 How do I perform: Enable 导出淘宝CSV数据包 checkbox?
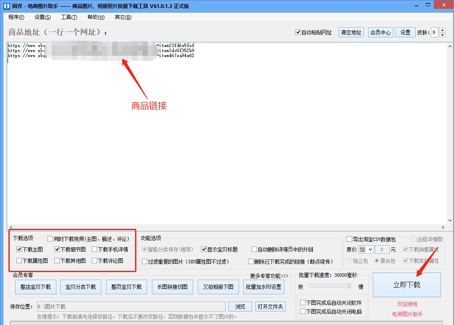click(x=350, y=239)
